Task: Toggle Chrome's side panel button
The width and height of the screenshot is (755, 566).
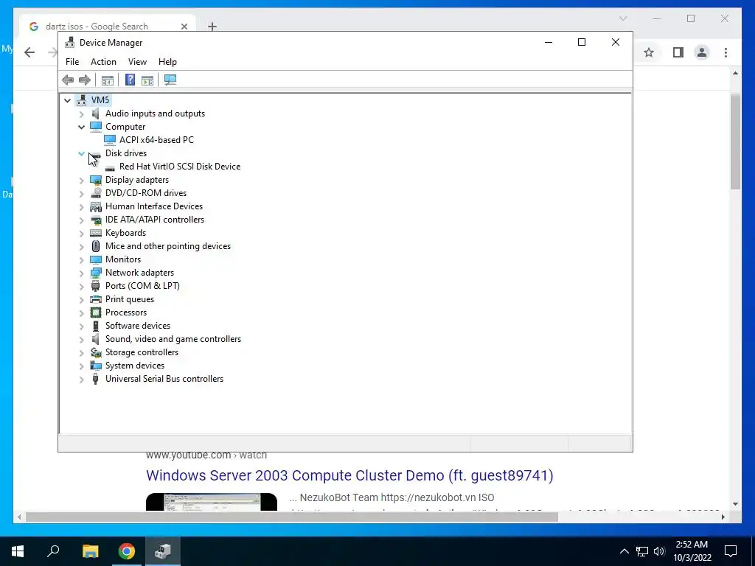Action: pos(678,52)
